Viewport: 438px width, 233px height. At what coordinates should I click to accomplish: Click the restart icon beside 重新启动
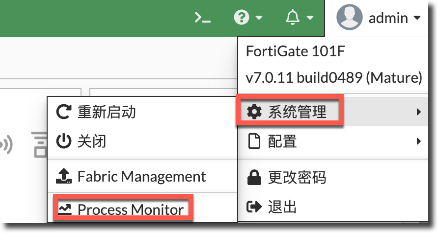64,112
